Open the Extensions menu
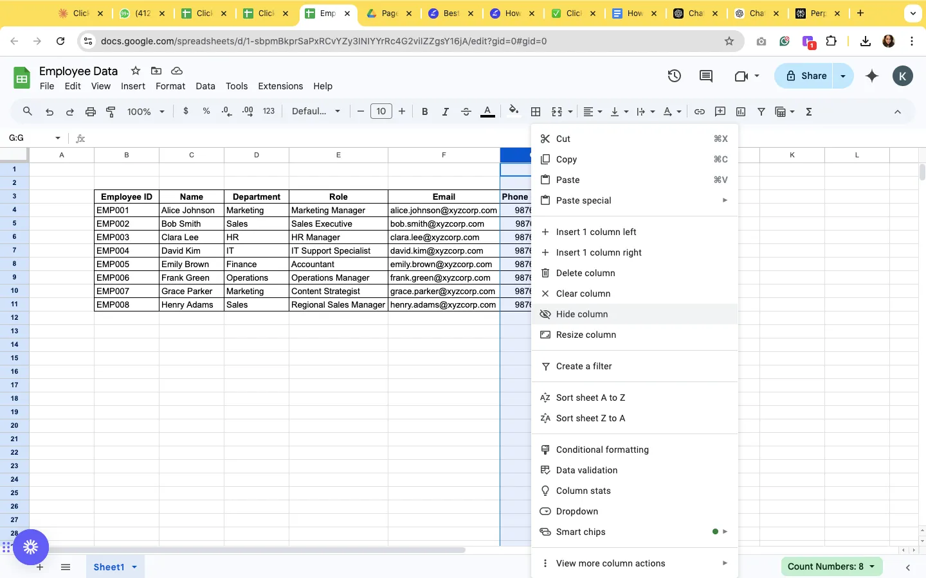Image resolution: width=926 pixels, height=578 pixels. tap(280, 86)
